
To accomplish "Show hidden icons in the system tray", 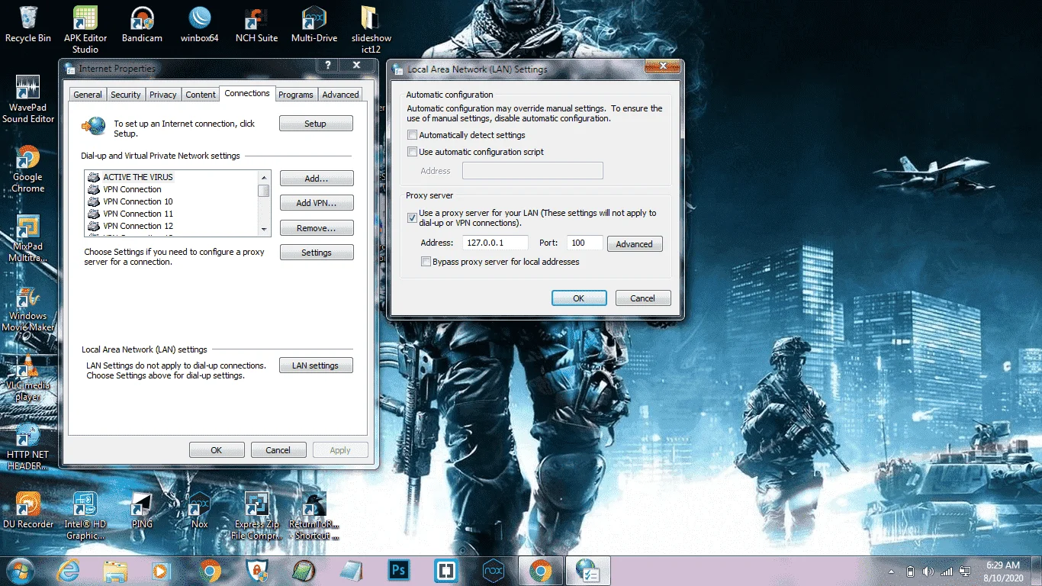I will pyautogui.click(x=891, y=572).
